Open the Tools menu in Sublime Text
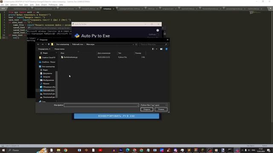The width and height of the screenshot is (273, 153). pos(38,5)
